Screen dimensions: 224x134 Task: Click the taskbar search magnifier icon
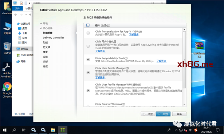tap(14, 130)
